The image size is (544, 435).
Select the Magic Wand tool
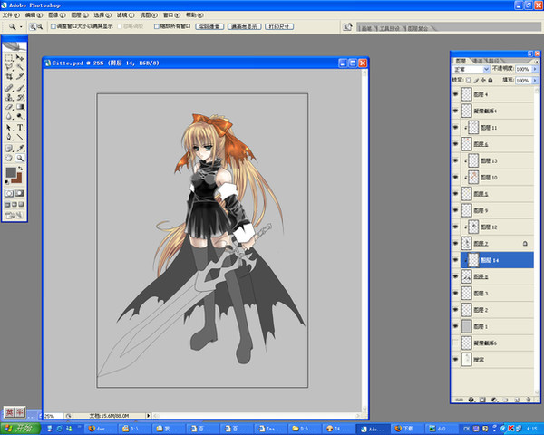pos(20,66)
